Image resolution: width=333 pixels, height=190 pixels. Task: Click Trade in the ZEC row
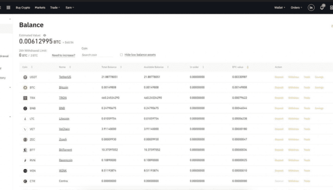coord(307,140)
